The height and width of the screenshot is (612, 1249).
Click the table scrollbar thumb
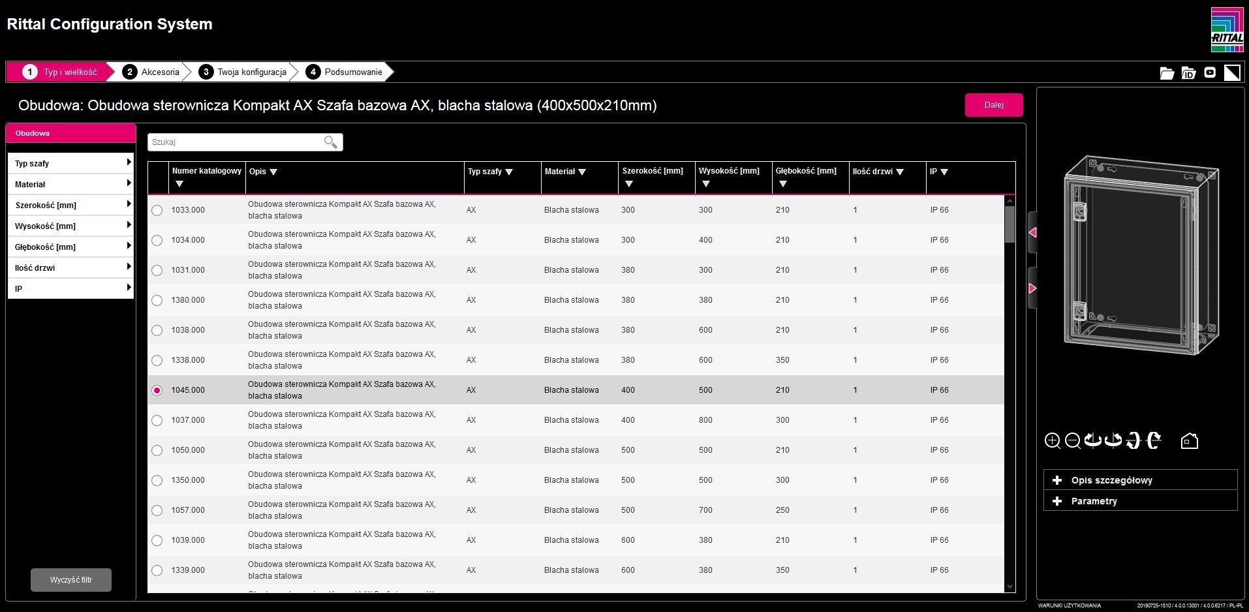click(x=1010, y=224)
